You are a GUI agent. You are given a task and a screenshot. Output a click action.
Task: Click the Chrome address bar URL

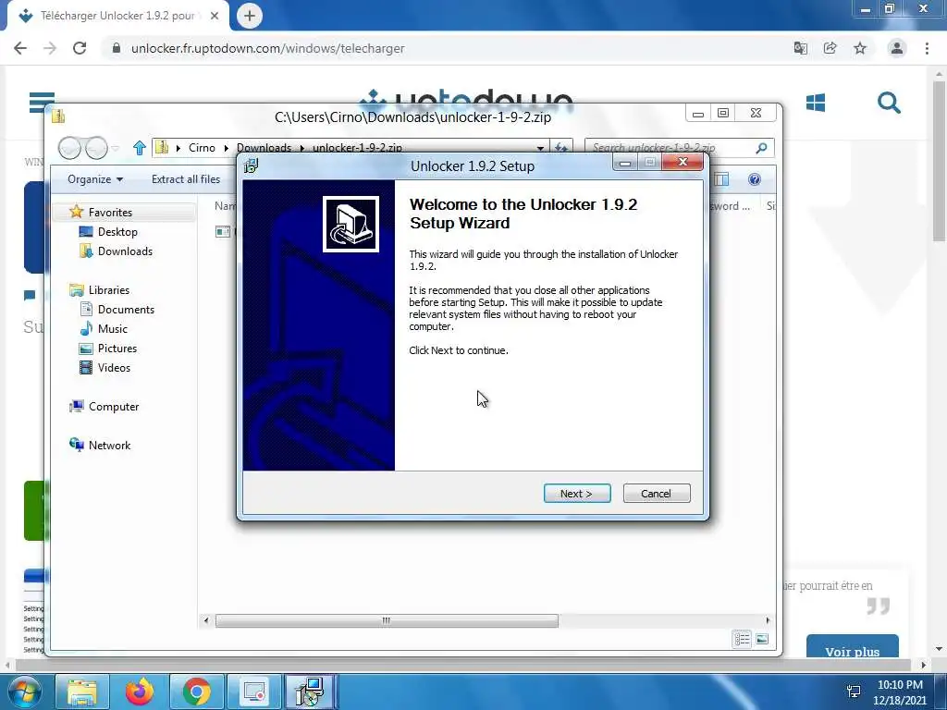(x=267, y=48)
